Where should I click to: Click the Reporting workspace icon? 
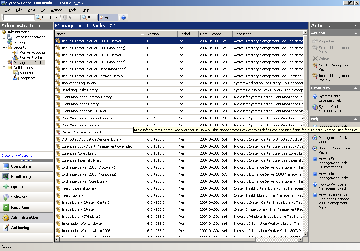pos(6,207)
